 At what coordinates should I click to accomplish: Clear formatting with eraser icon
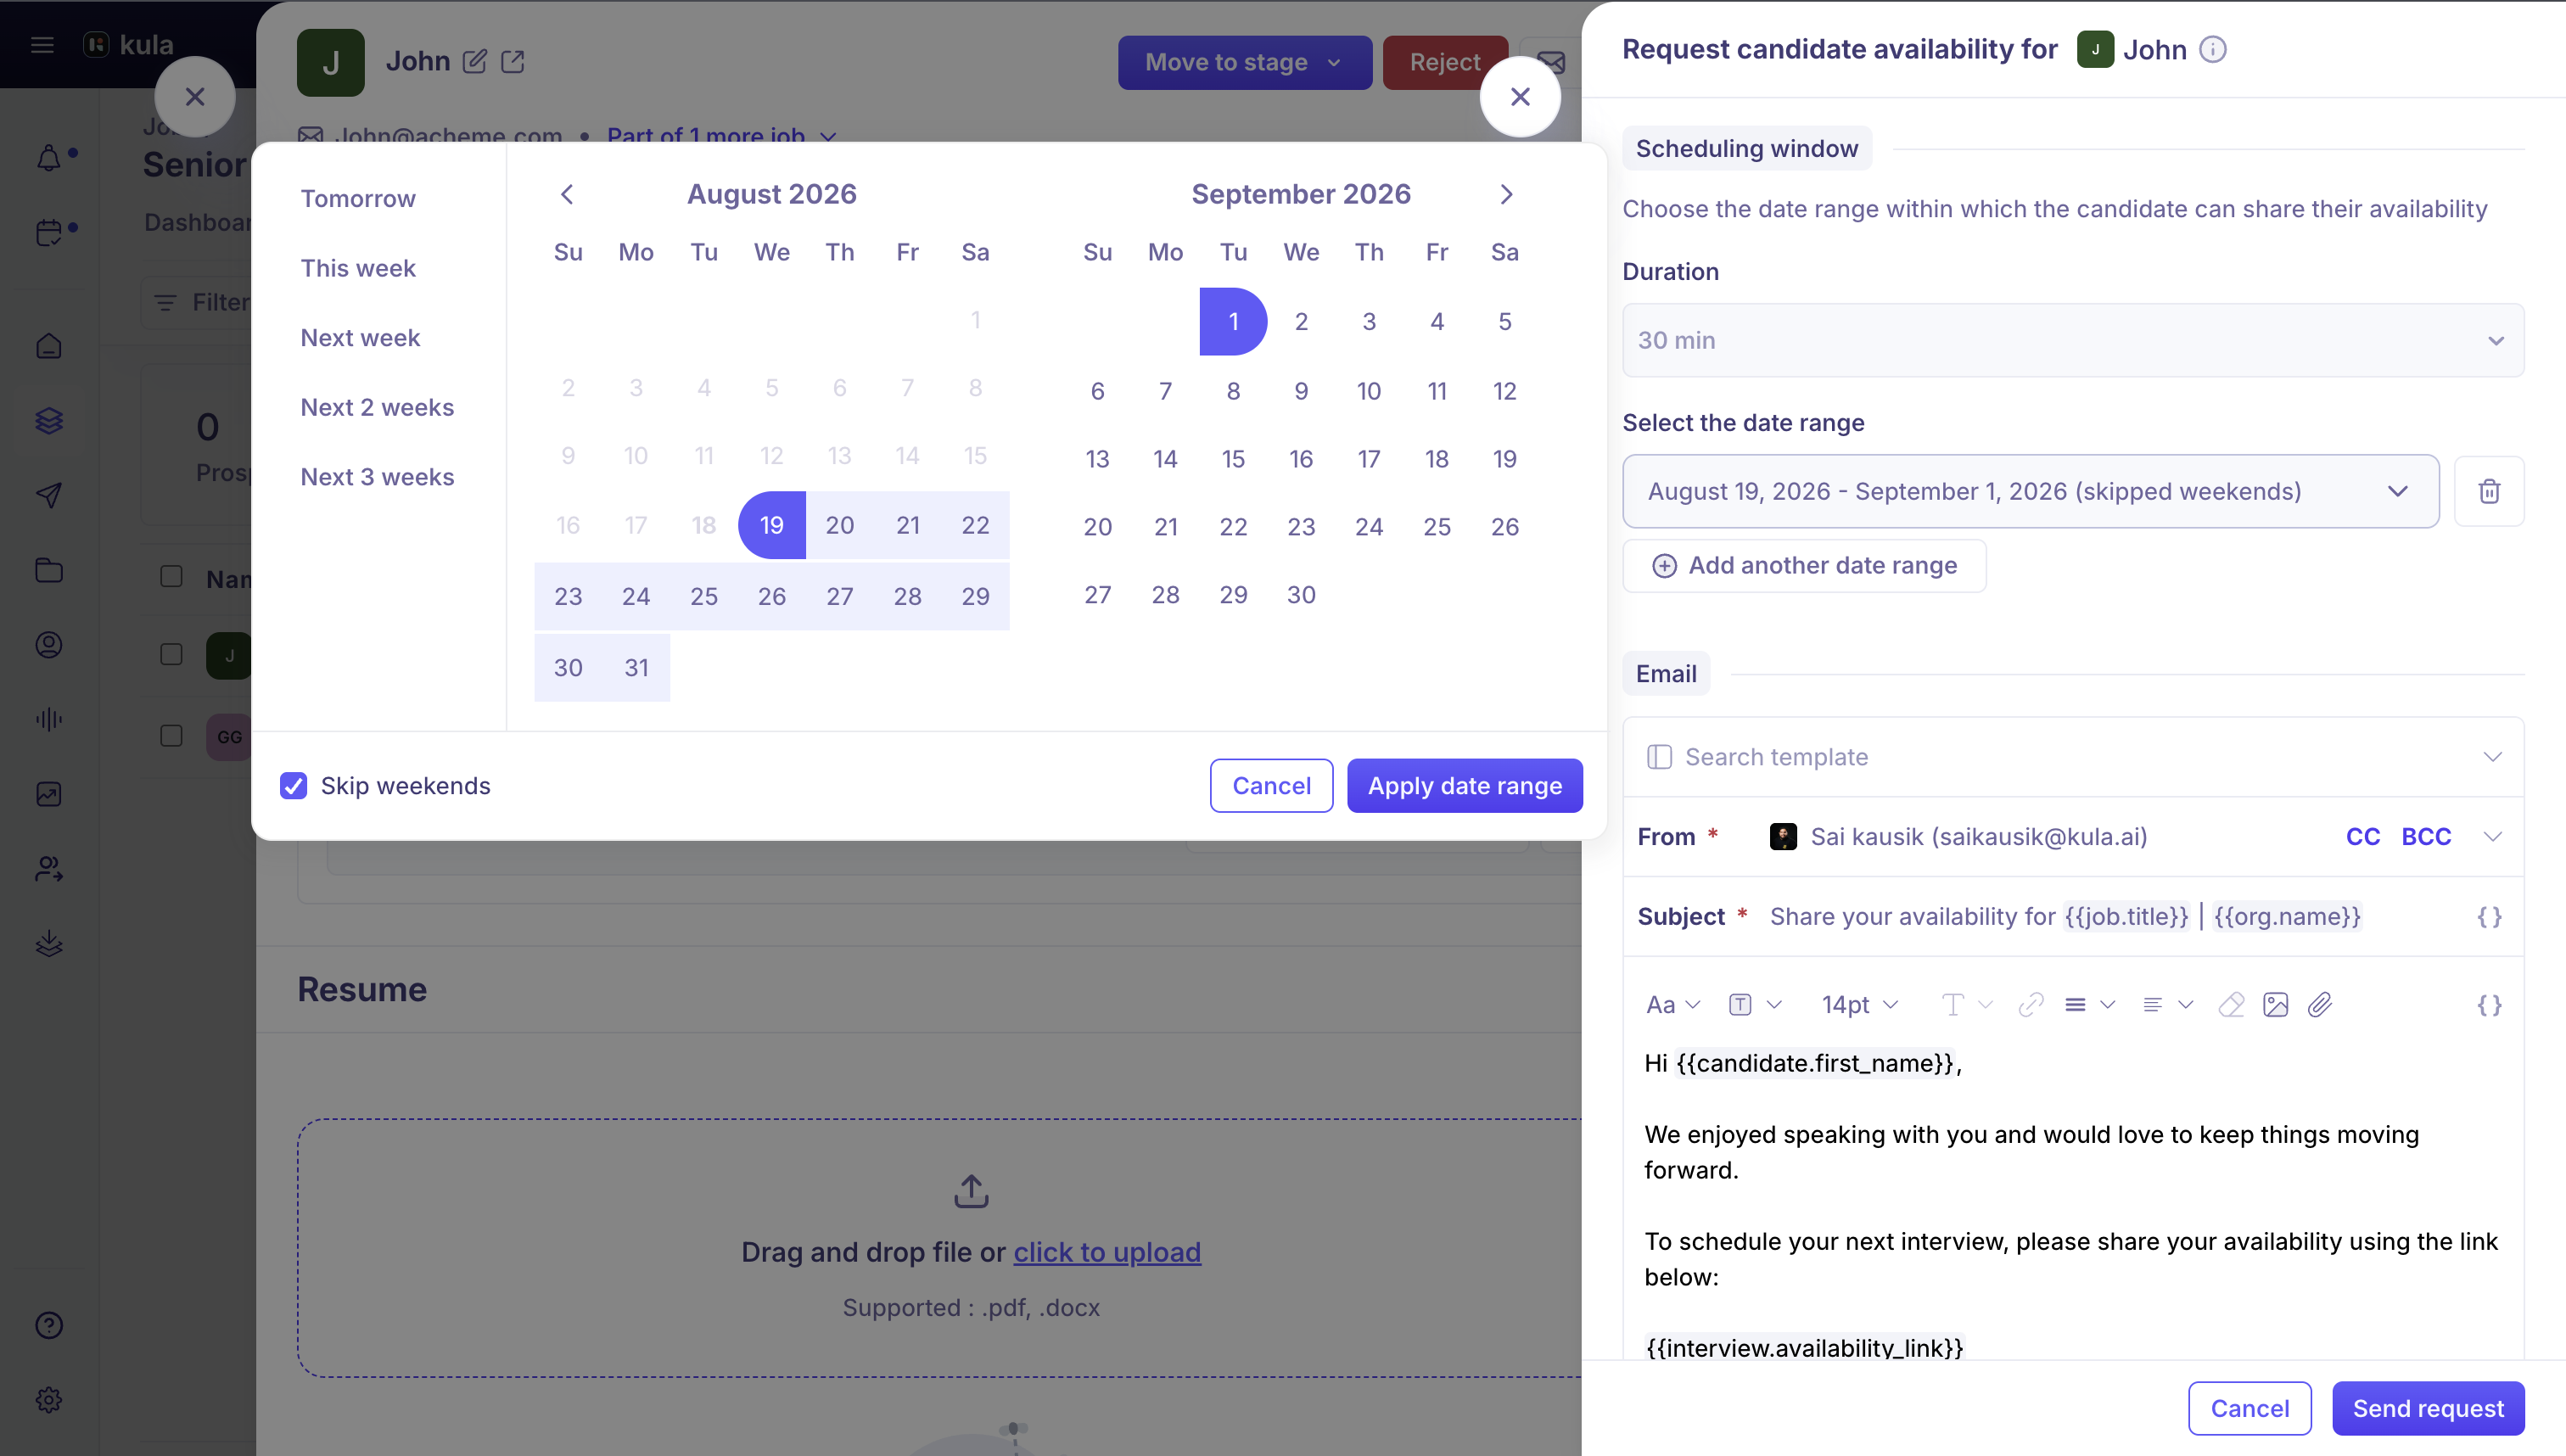click(2231, 1004)
